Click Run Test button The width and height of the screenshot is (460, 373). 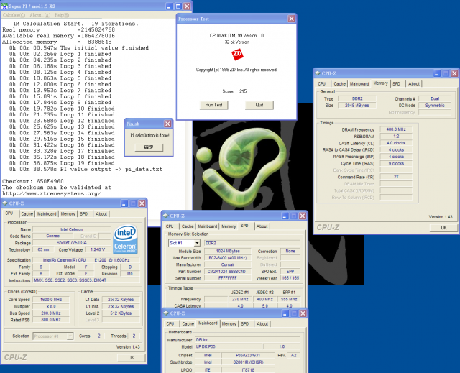pyautogui.click(x=214, y=105)
